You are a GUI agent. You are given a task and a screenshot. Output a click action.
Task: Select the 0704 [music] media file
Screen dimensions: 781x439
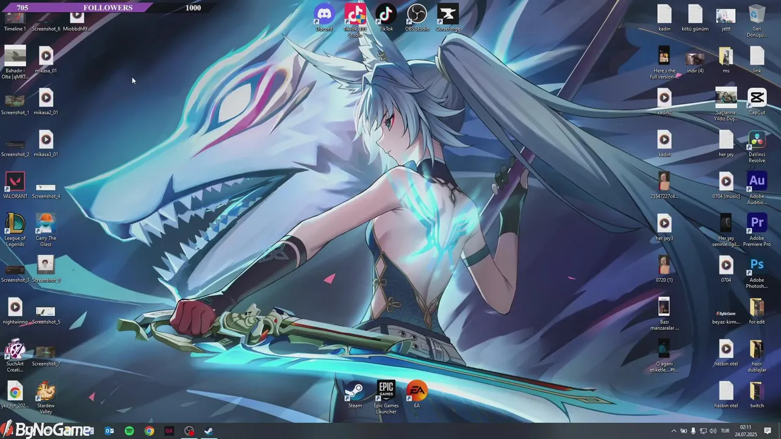pos(726,185)
